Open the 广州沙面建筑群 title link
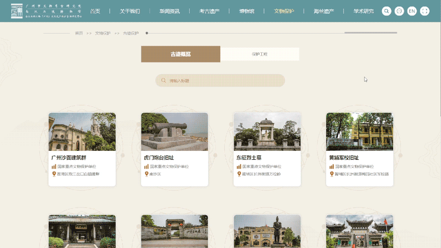Viewport: 441px width, 248px height. click(69, 158)
